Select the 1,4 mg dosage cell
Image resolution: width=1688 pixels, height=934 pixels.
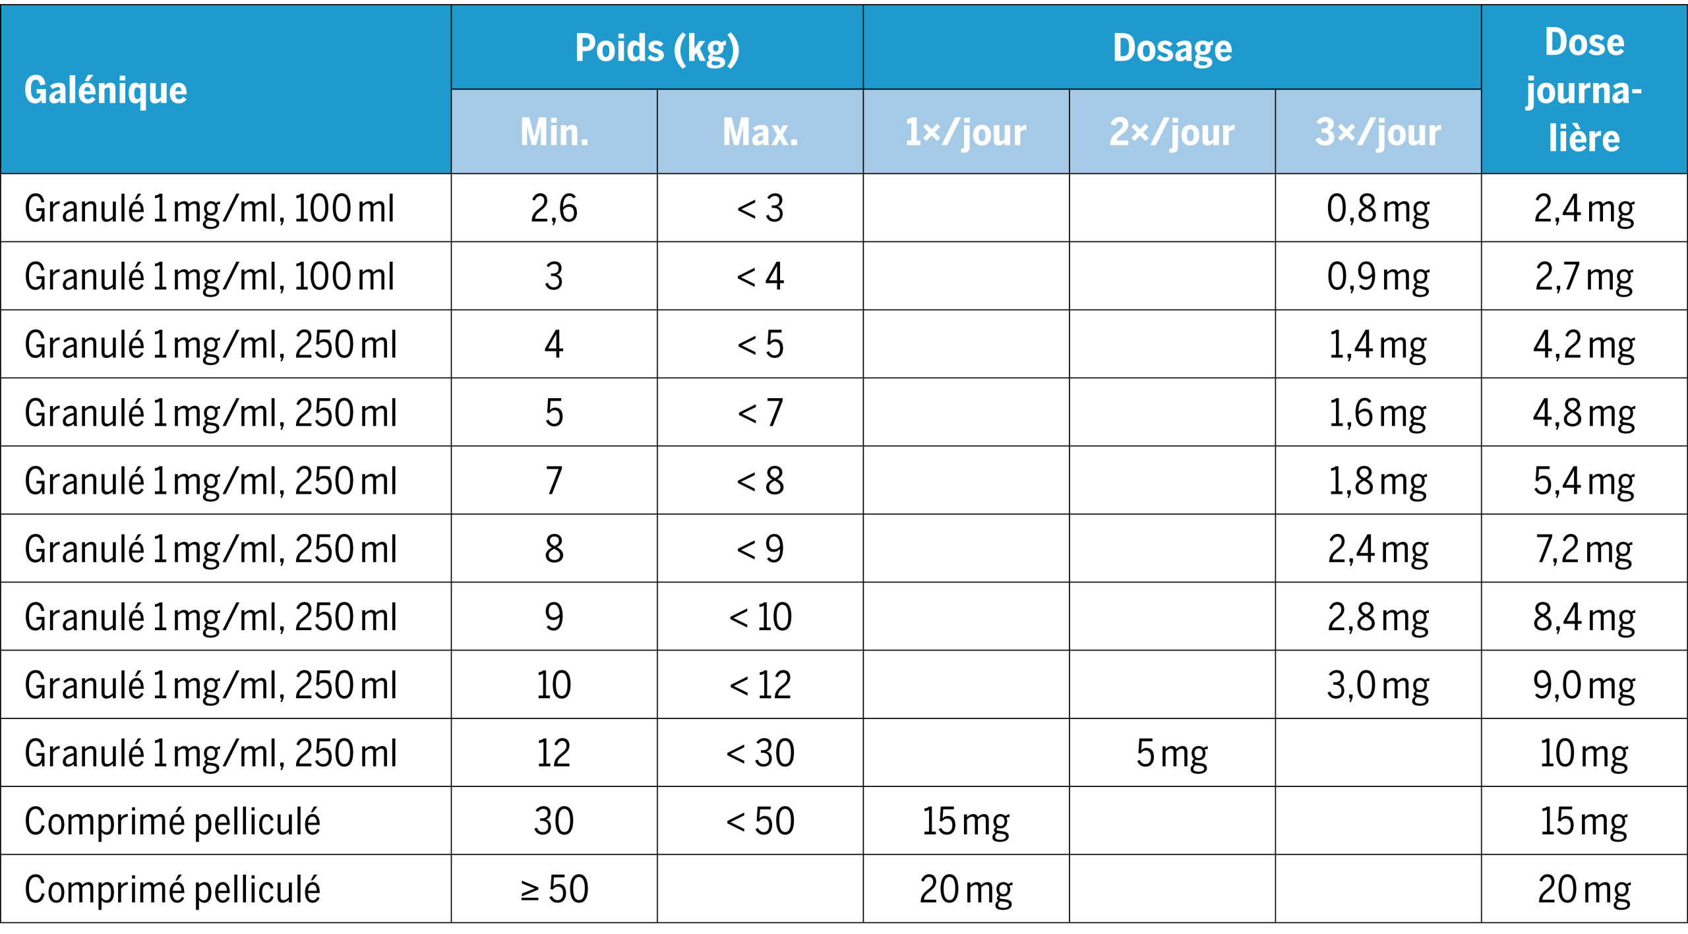(x=1377, y=344)
